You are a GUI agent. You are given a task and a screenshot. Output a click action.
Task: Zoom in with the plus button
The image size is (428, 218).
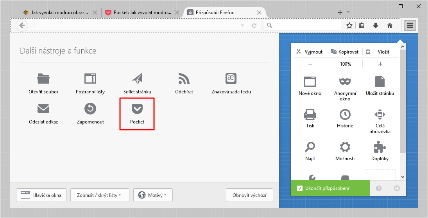[x=380, y=64]
